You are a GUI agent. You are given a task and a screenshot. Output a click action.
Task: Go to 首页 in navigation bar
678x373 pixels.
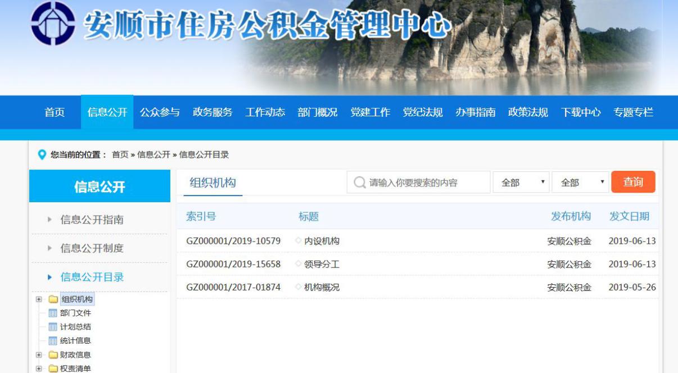[x=55, y=112]
